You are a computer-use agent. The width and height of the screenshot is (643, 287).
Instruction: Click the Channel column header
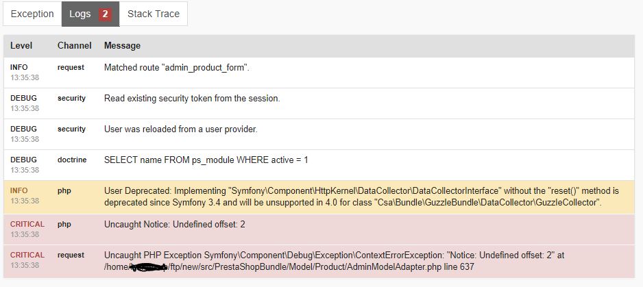tap(74, 46)
